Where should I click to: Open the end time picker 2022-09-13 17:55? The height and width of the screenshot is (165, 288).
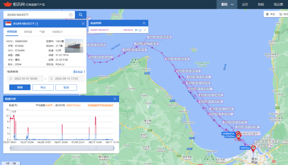coord(66,79)
